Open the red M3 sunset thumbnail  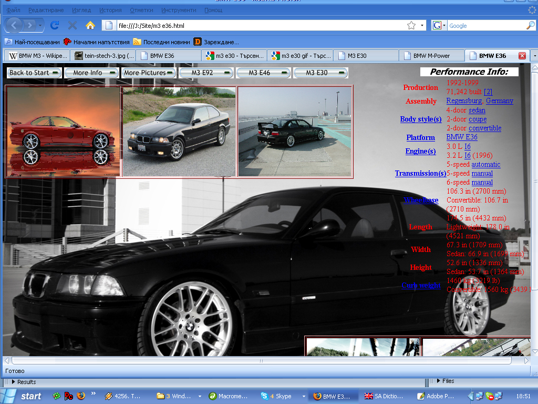pyautogui.click(x=63, y=132)
